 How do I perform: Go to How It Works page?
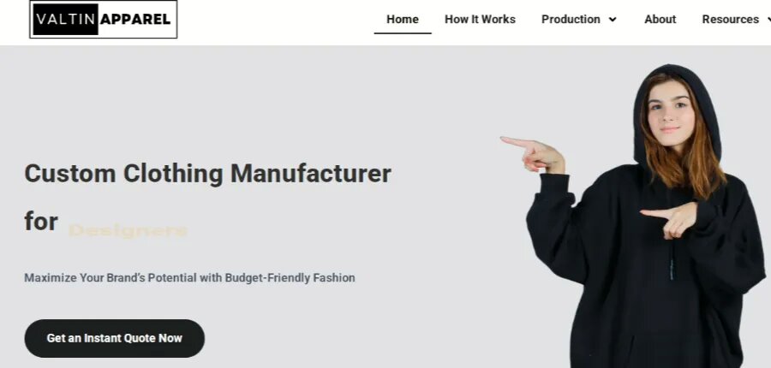click(x=480, y=19)
